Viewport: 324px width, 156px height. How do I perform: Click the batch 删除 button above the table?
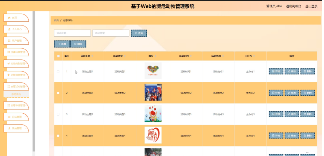[78, 44]
